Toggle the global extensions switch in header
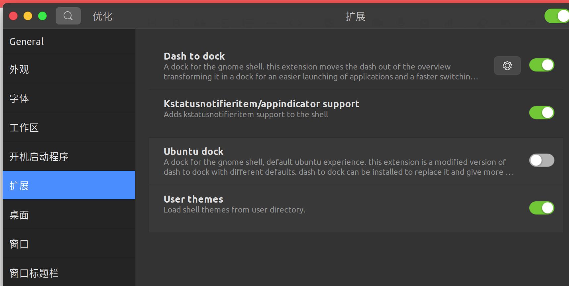 [x=557, y=16]
